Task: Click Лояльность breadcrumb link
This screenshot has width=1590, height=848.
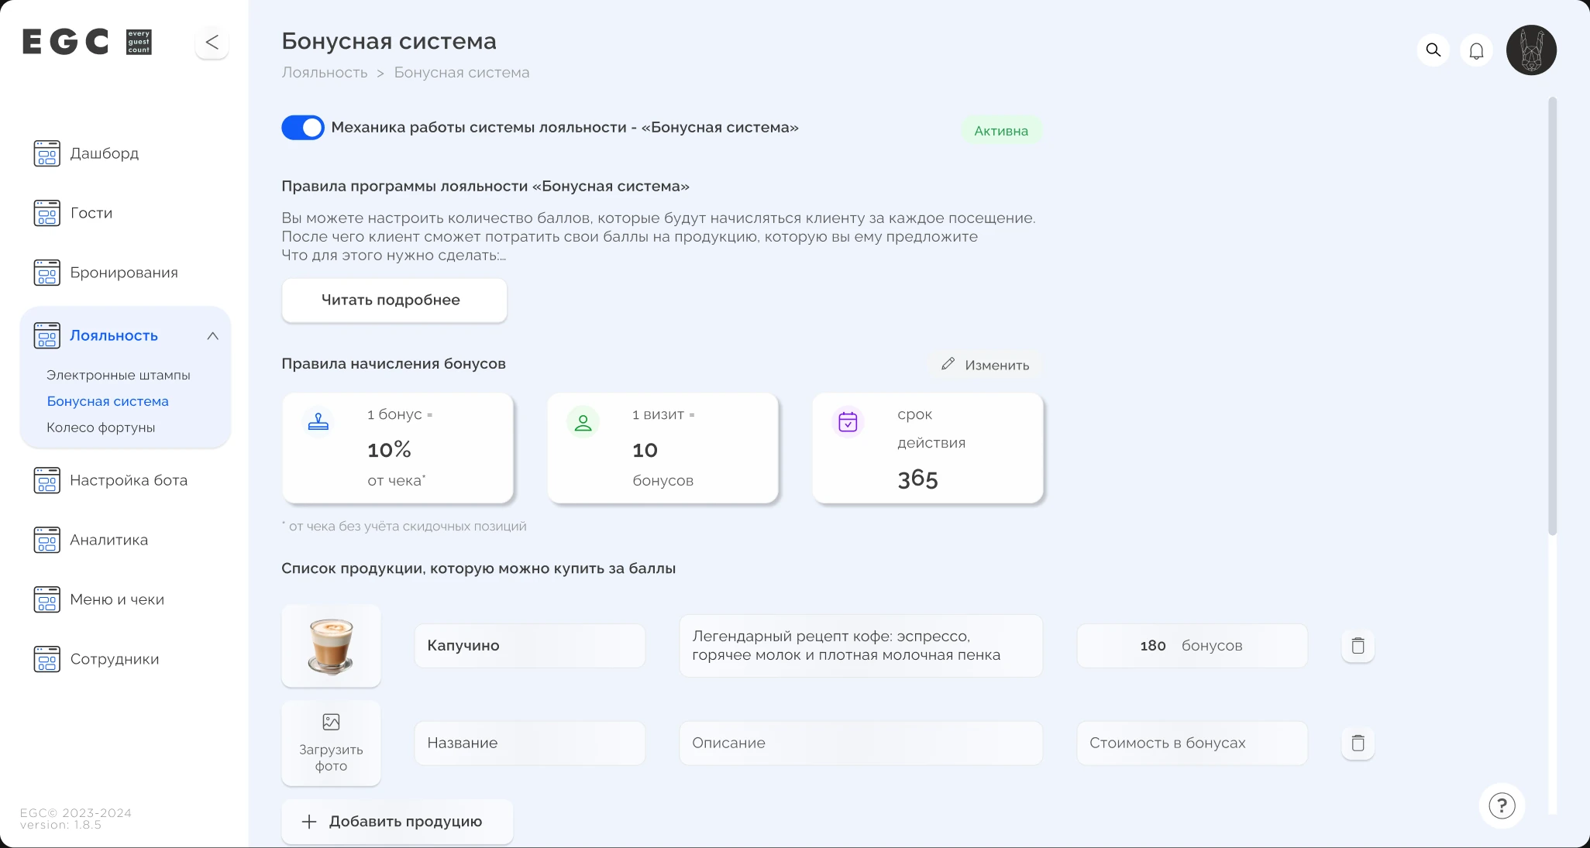Action: (x=325, y=73)
